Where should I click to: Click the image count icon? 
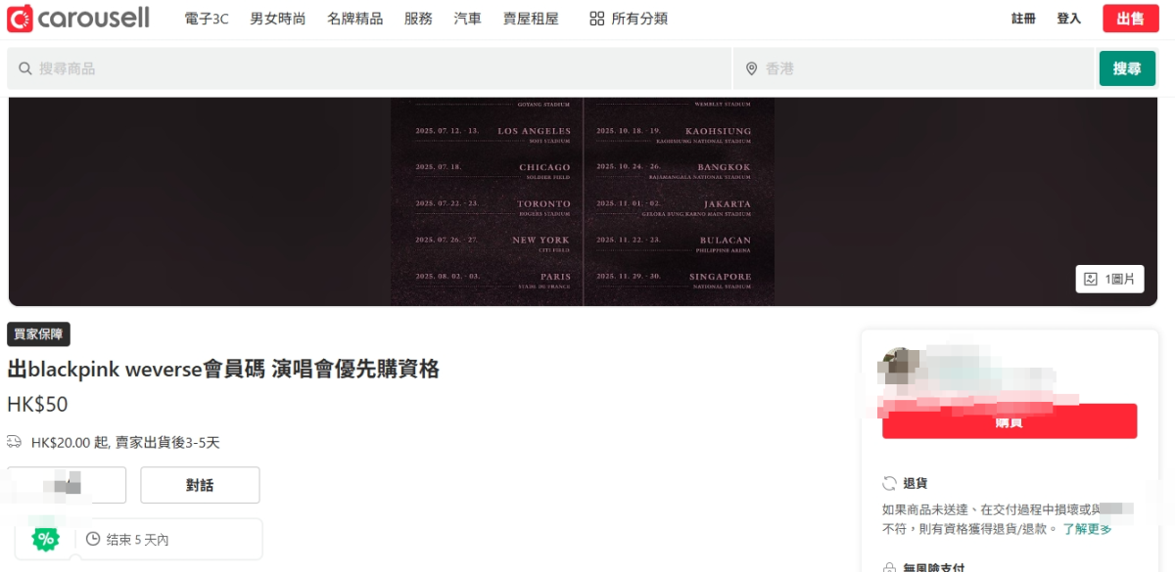[x=1091, y=280]
